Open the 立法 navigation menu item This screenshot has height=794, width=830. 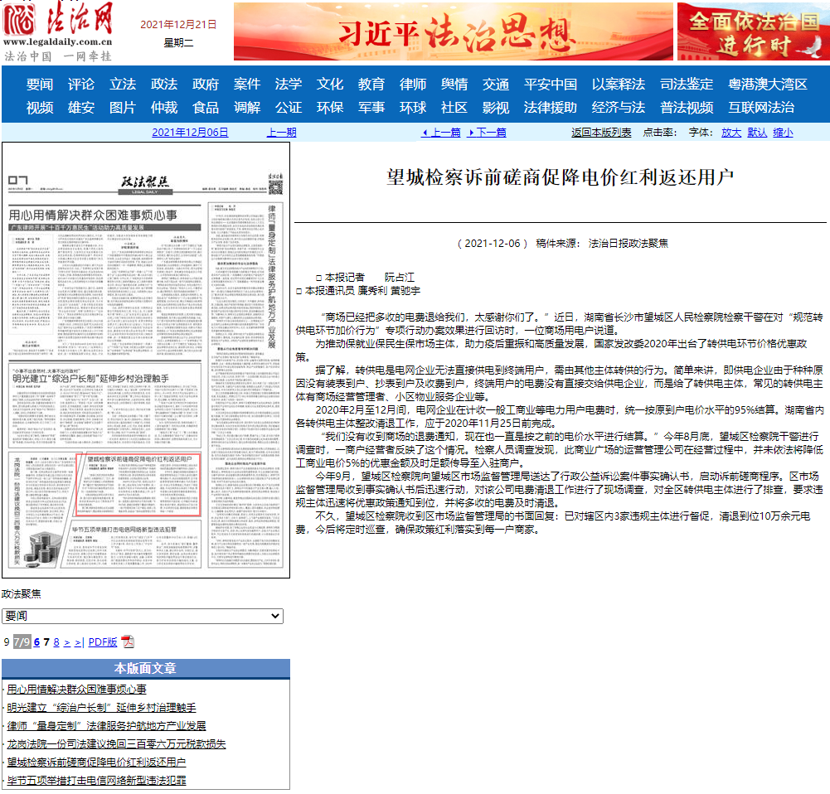click(x=123, y=85)
